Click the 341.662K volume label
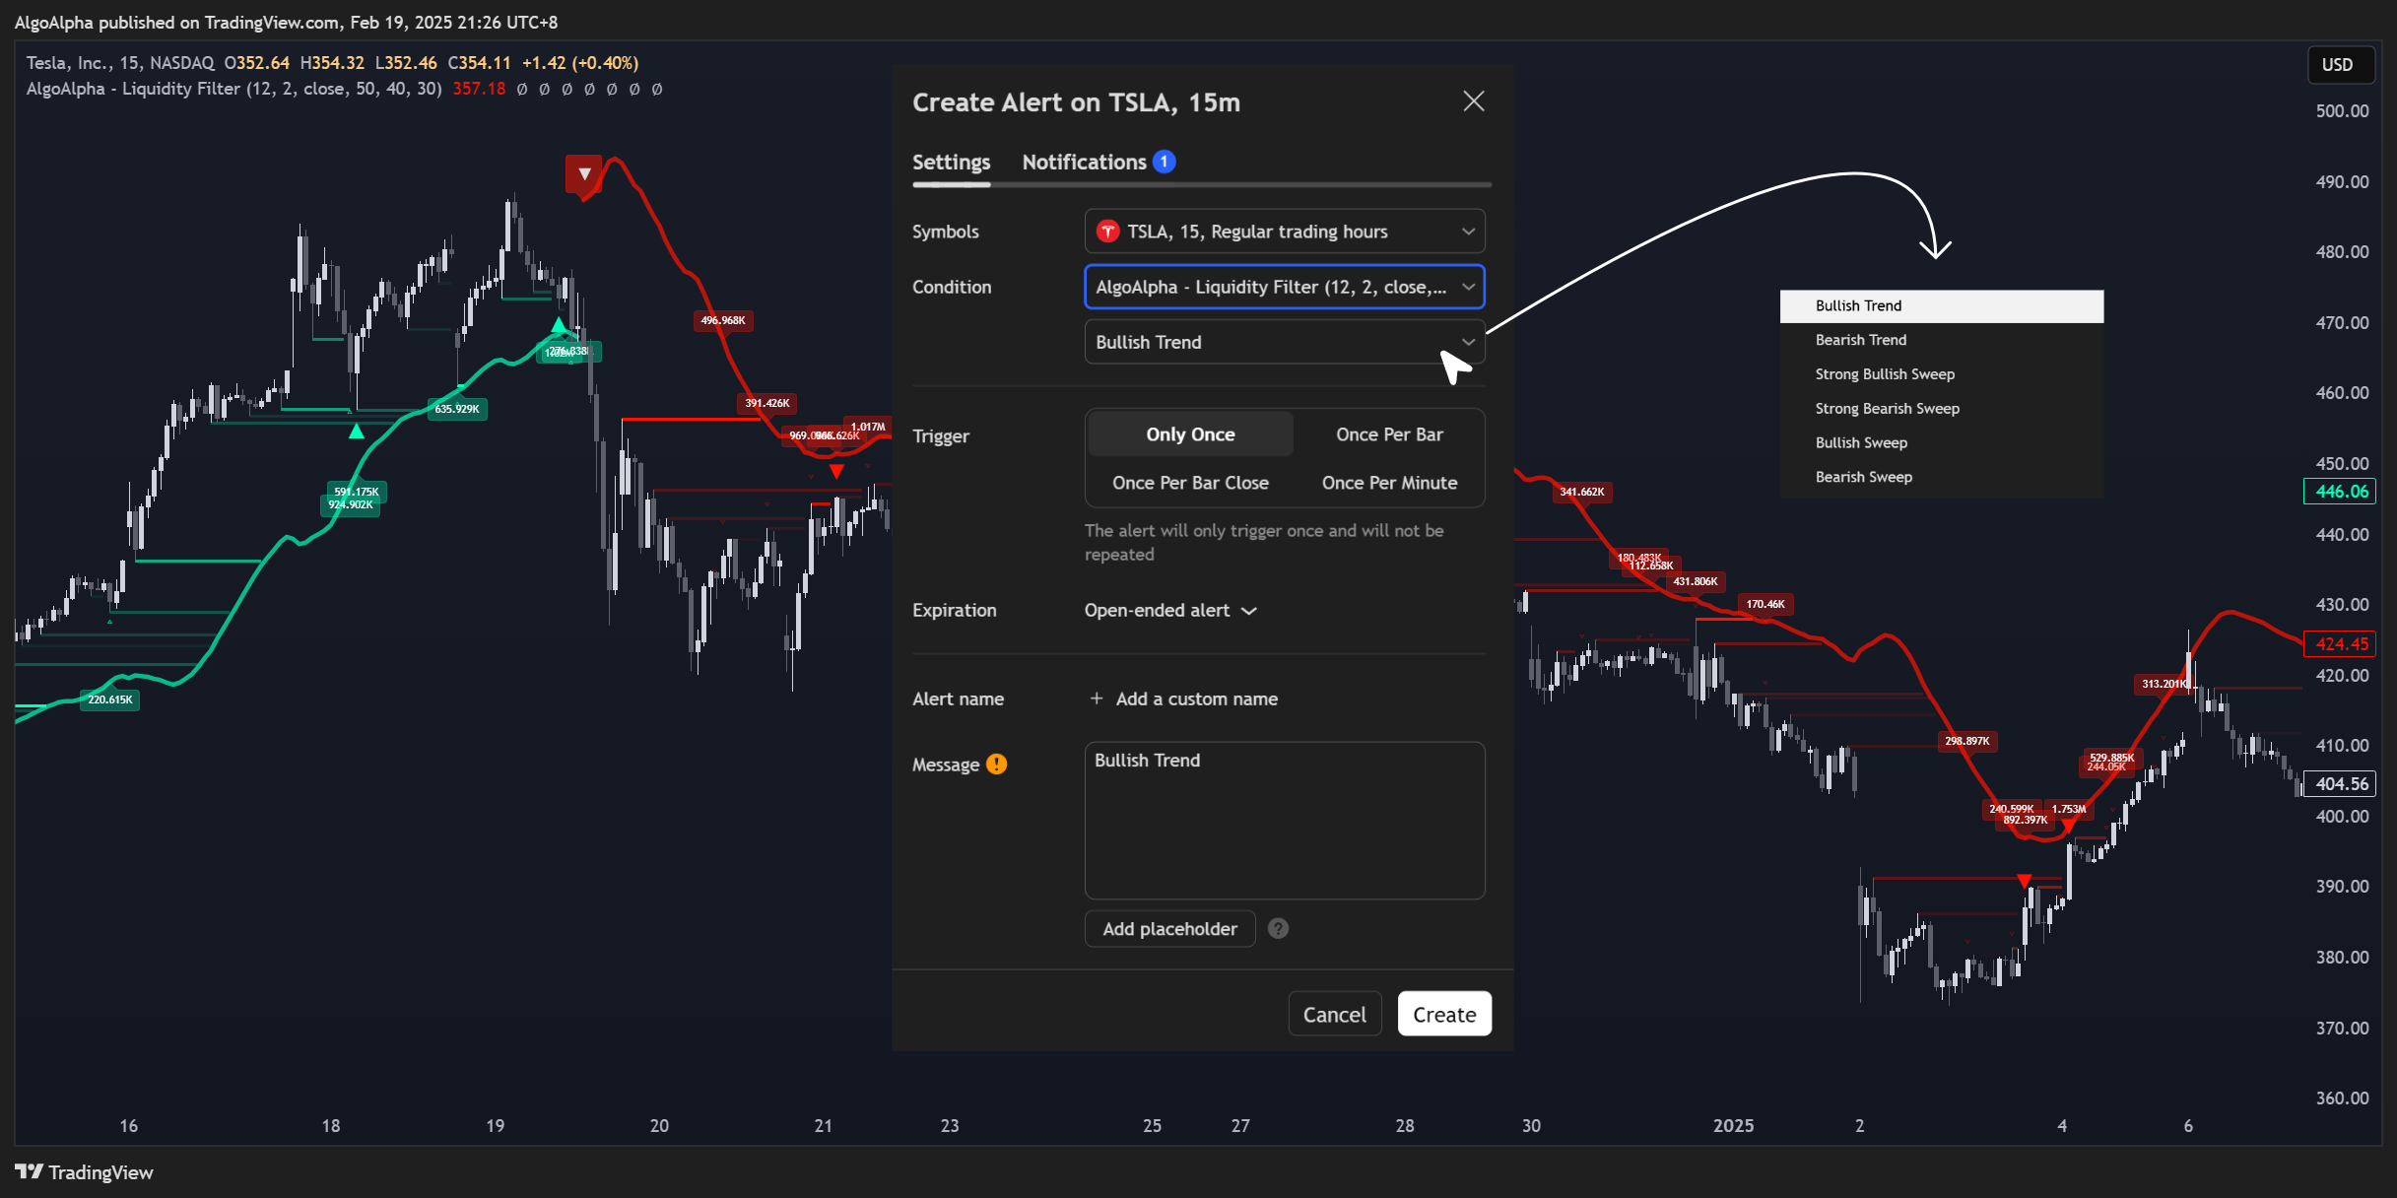 pyautogui.click(x=1581, y=492)
